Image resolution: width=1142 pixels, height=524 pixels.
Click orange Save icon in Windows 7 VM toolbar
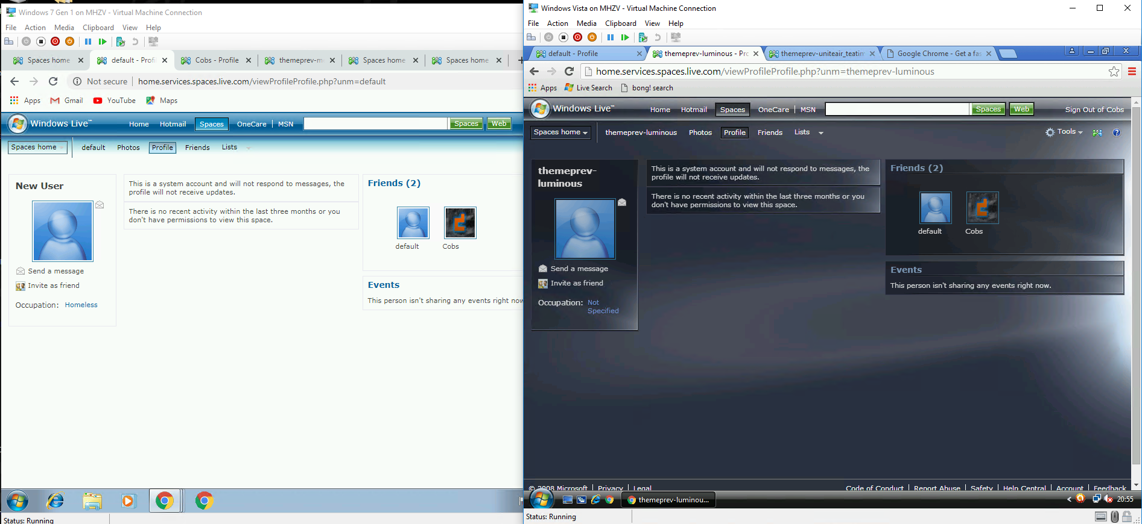(x=69, y=42)
